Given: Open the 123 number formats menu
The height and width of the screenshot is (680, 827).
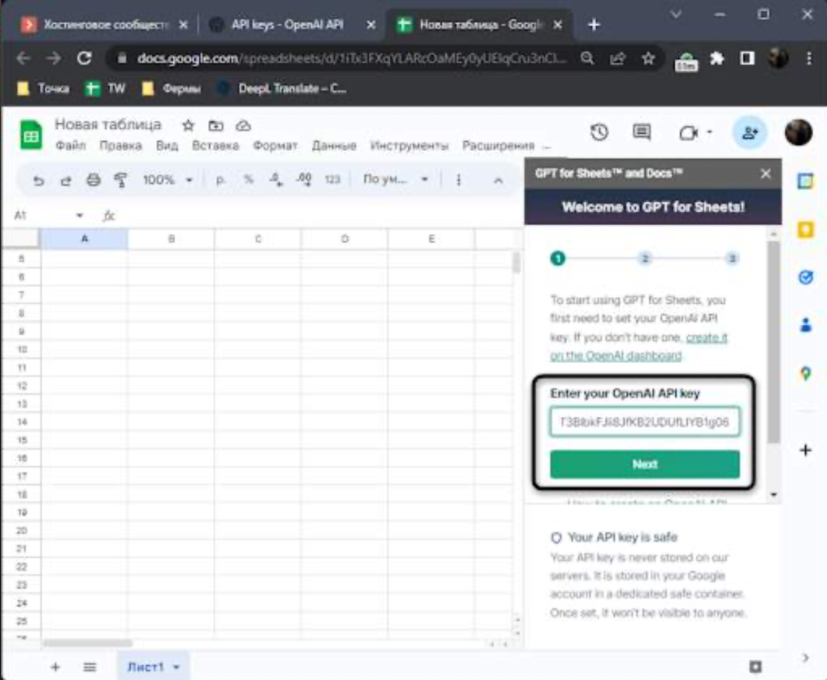Looking at the screenshot, I should (x=332, y=179).
